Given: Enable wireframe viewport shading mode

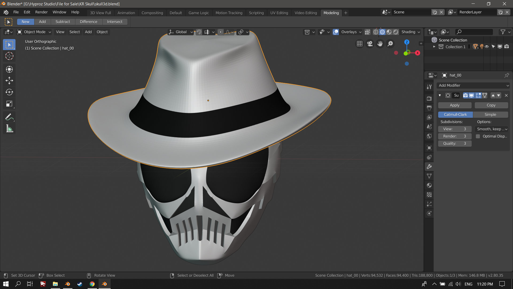Looking at the screenshot, I should (376, 32).
